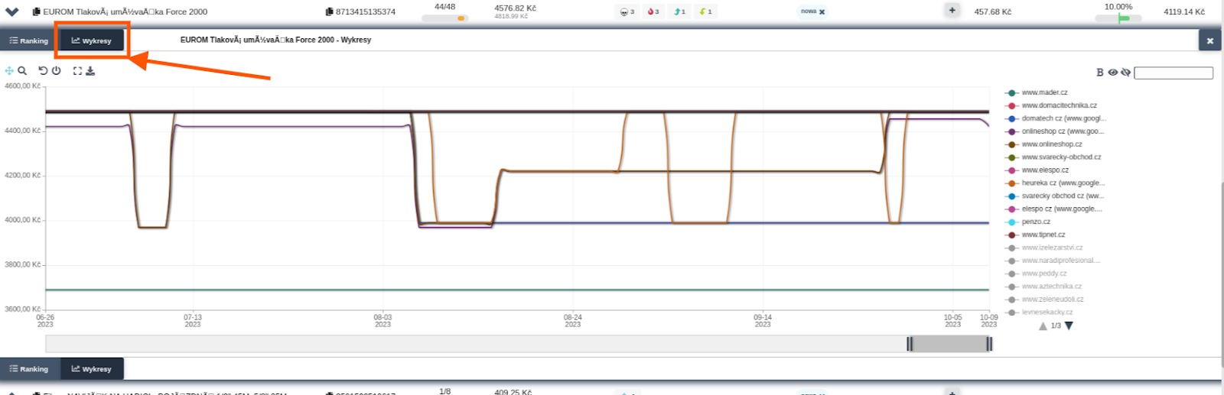Collapse the EUROM product row chevron
Screen dimensions: 1224x395
point(11,11)
